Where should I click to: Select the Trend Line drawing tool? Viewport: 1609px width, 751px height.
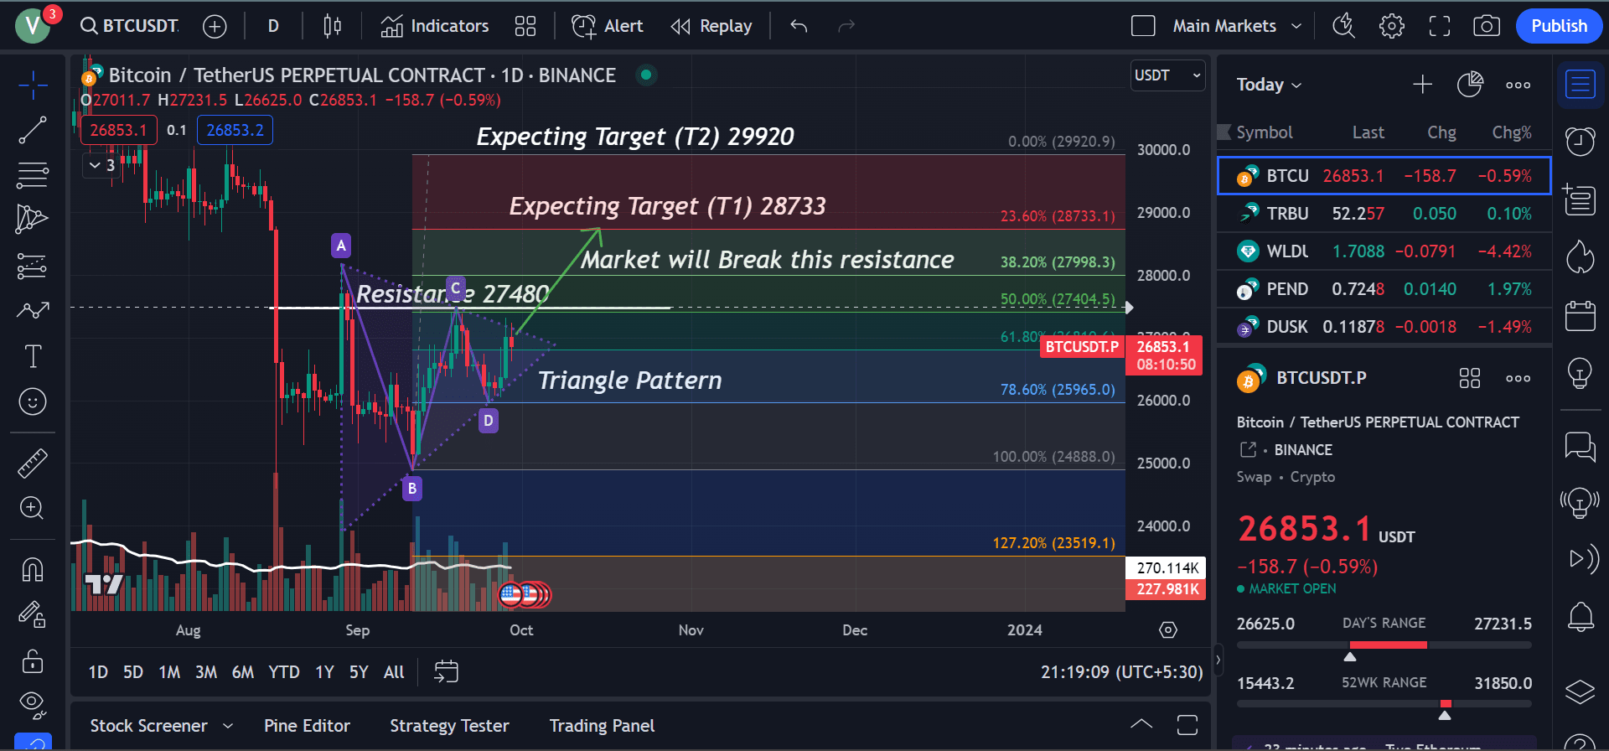(34, 130)
